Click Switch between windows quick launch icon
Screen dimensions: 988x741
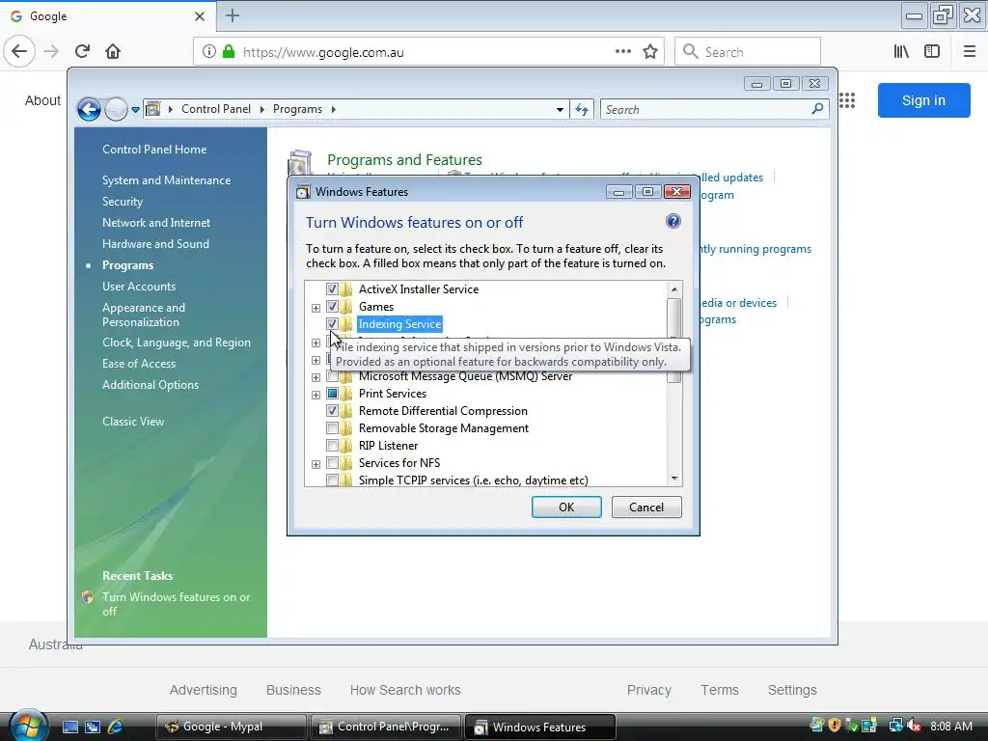pyautogui.click(x=93, y=727)
